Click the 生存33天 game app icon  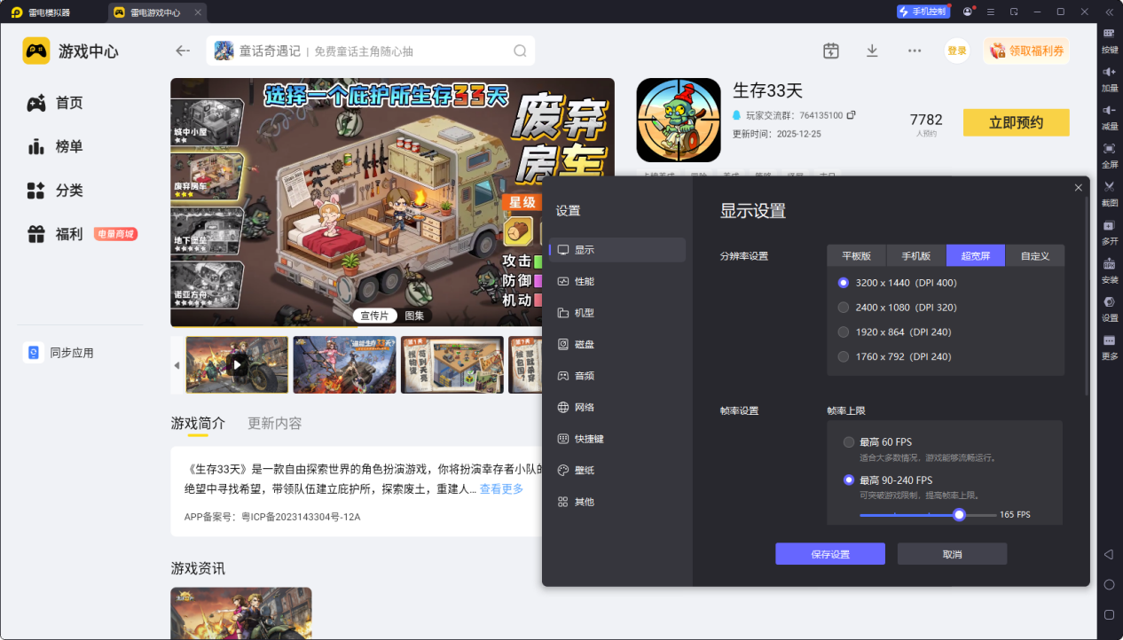click(679, 120)
